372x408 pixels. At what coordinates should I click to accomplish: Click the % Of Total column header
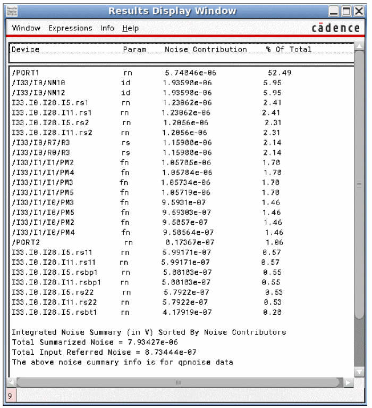(x=289, y=50)
